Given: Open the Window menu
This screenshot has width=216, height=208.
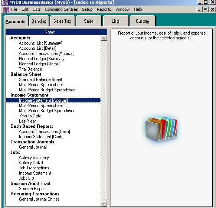Looking at the screenshot, I should point(122,9).
